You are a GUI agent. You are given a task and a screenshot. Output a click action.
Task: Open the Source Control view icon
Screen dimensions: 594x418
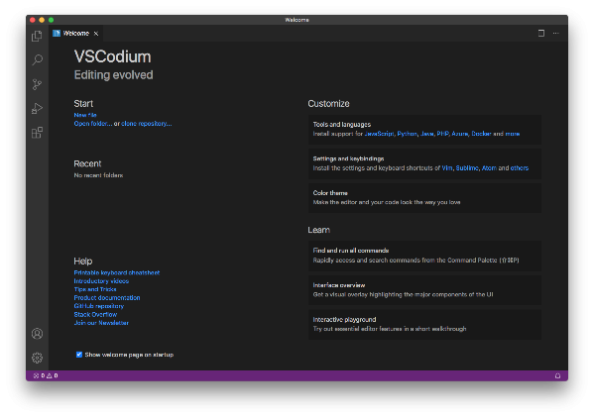37,84
